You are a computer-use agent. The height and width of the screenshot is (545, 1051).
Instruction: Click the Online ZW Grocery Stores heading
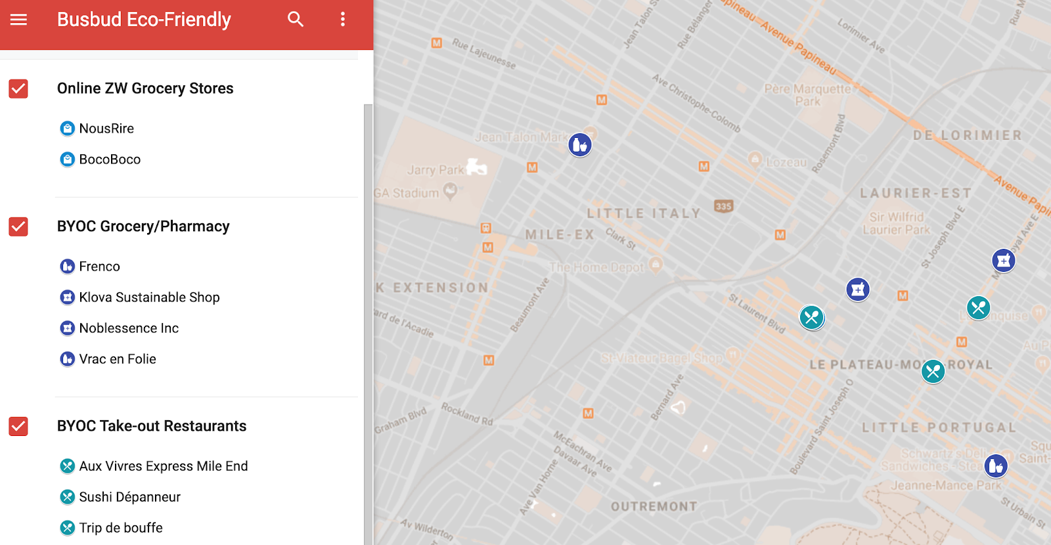(x=145, y=89)
